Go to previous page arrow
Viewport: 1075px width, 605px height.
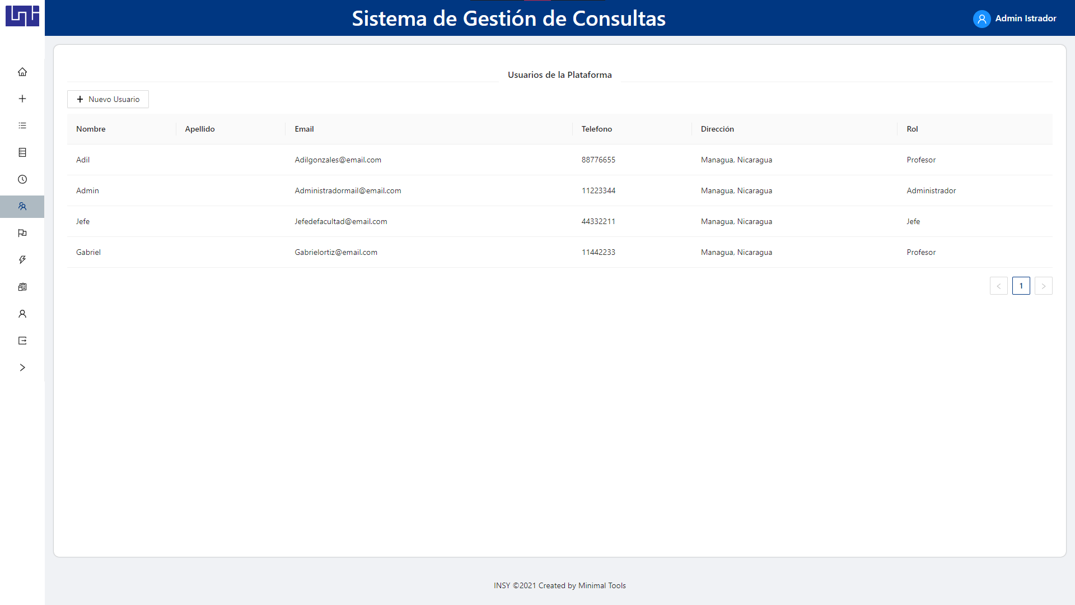click(998, 286)
